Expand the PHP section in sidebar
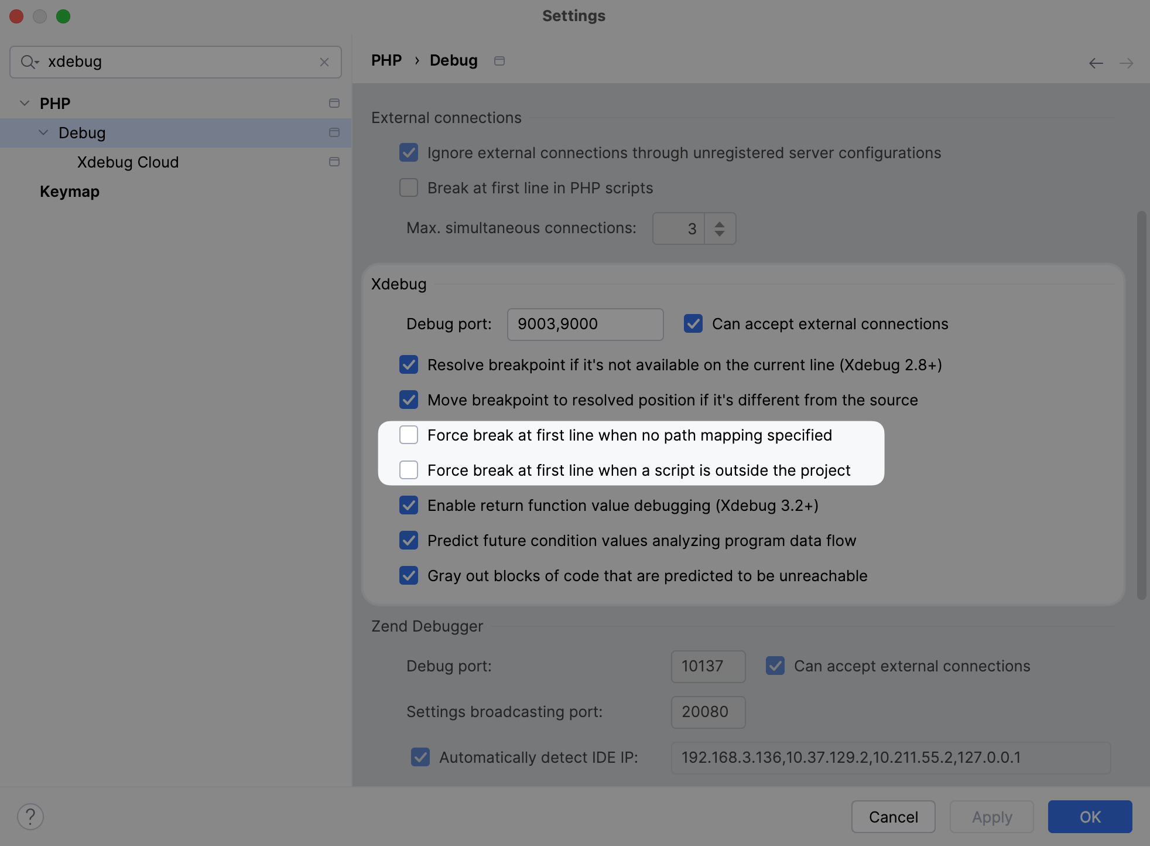This screenshot has width=1150, height=846. tap(24, 102)
